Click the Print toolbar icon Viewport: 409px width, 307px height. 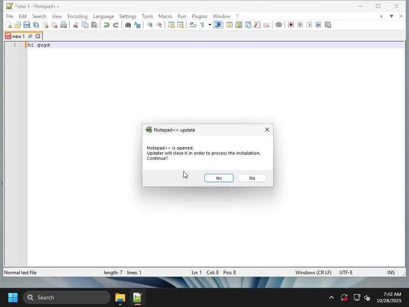pos(64,25)
